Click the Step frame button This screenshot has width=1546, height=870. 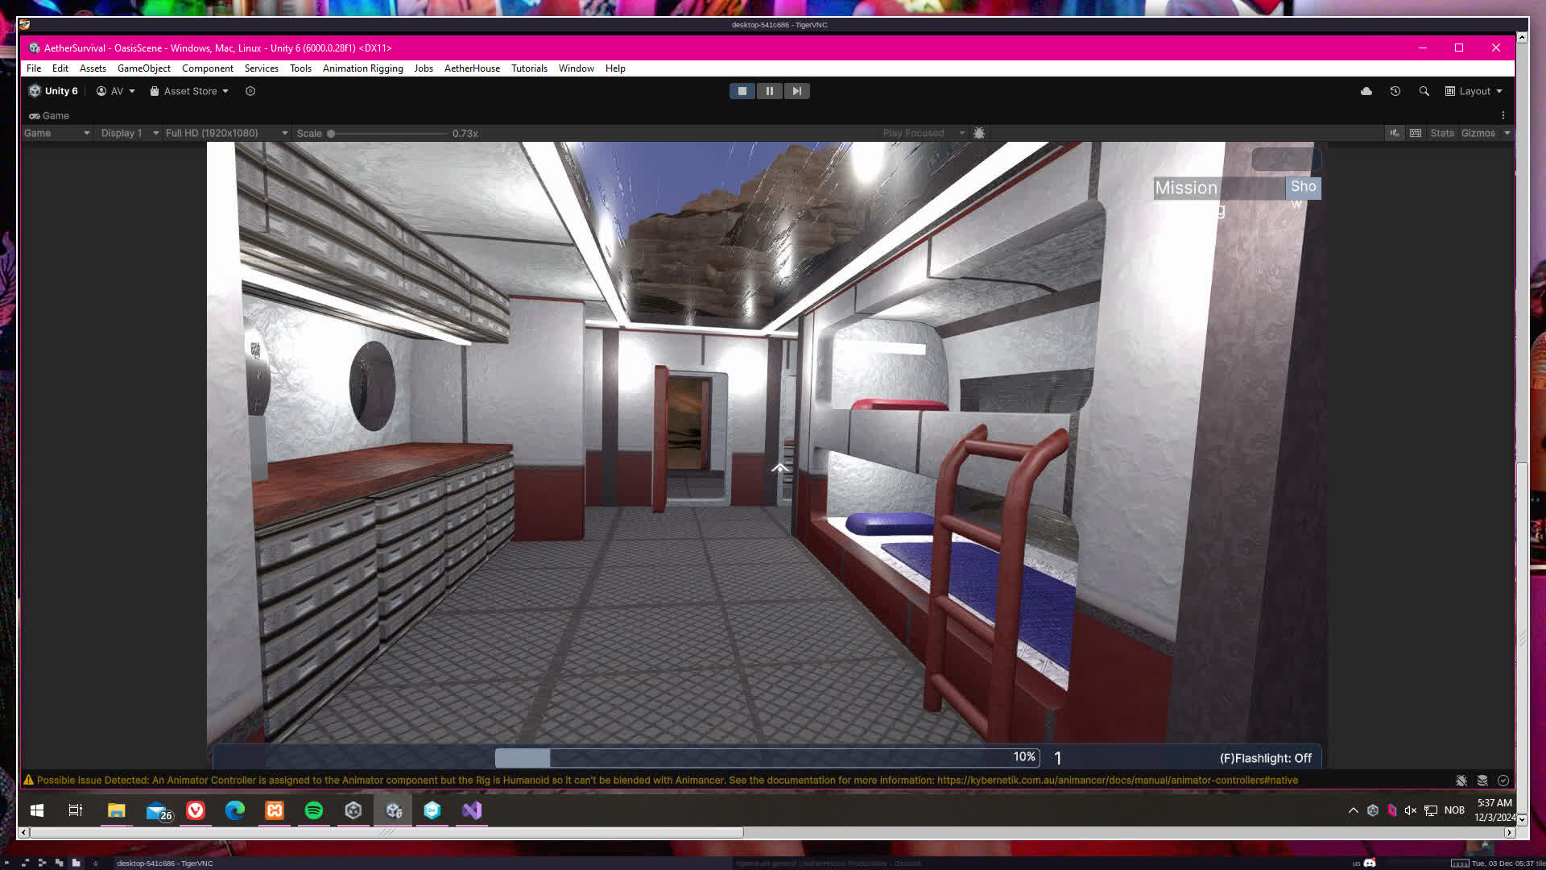click(796, 91)
